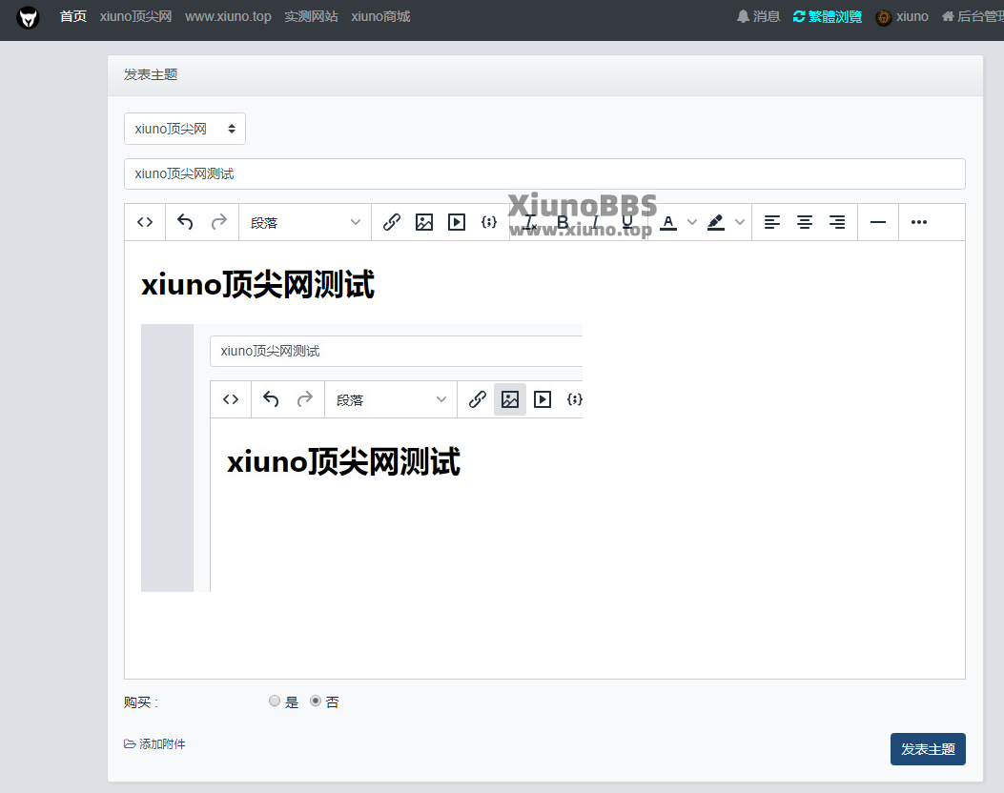This screenshot has height=793, width=1004.
Task: Open the 实测网站 nav item
Action: [x=311, y=16]
